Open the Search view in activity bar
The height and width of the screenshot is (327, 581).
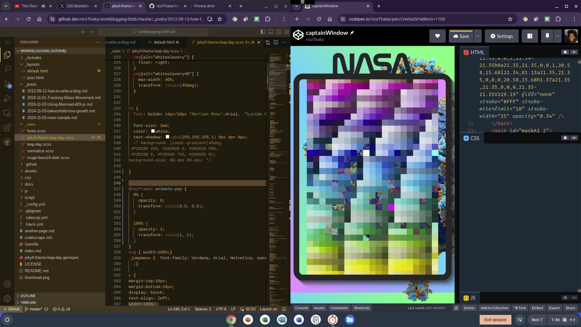[7, 69]
